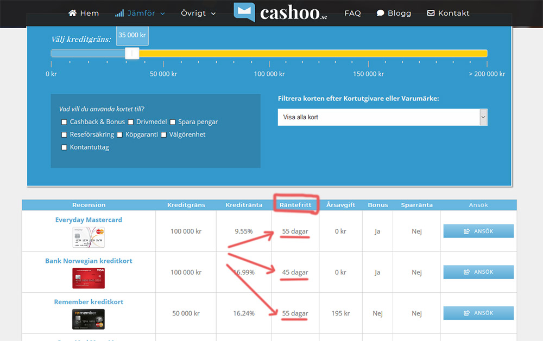Open the FAQ page
543x341 pixels.
pyautogui.click(x=352, y=13)
